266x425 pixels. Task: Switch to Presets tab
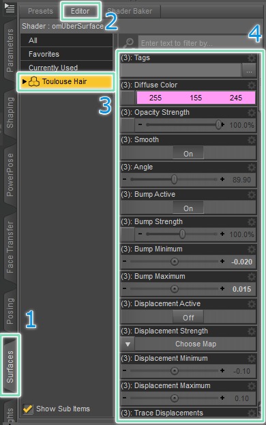(41, 11)
